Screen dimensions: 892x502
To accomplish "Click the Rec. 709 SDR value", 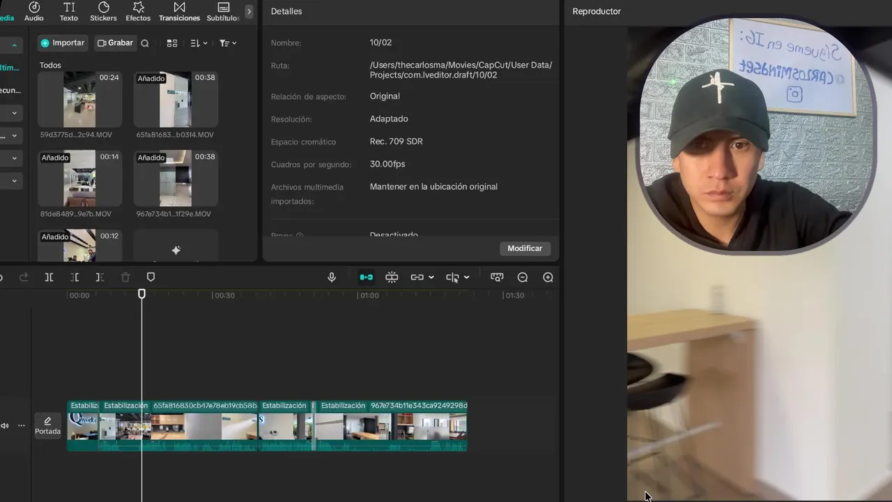I will [x=396, y=142].
